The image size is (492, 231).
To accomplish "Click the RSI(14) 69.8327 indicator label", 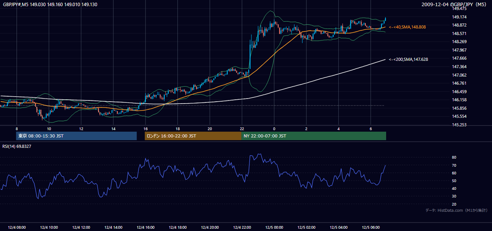I will [x=17, y=146].
